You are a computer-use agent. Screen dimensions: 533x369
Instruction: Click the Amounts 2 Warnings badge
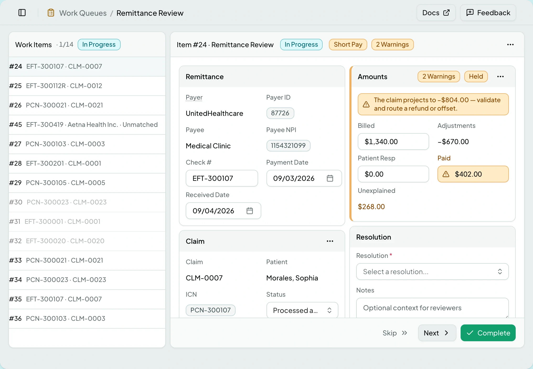(439, 77)
